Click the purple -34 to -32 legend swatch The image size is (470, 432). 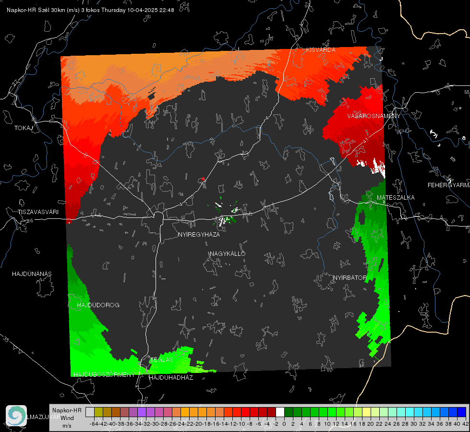pos(142,412)
